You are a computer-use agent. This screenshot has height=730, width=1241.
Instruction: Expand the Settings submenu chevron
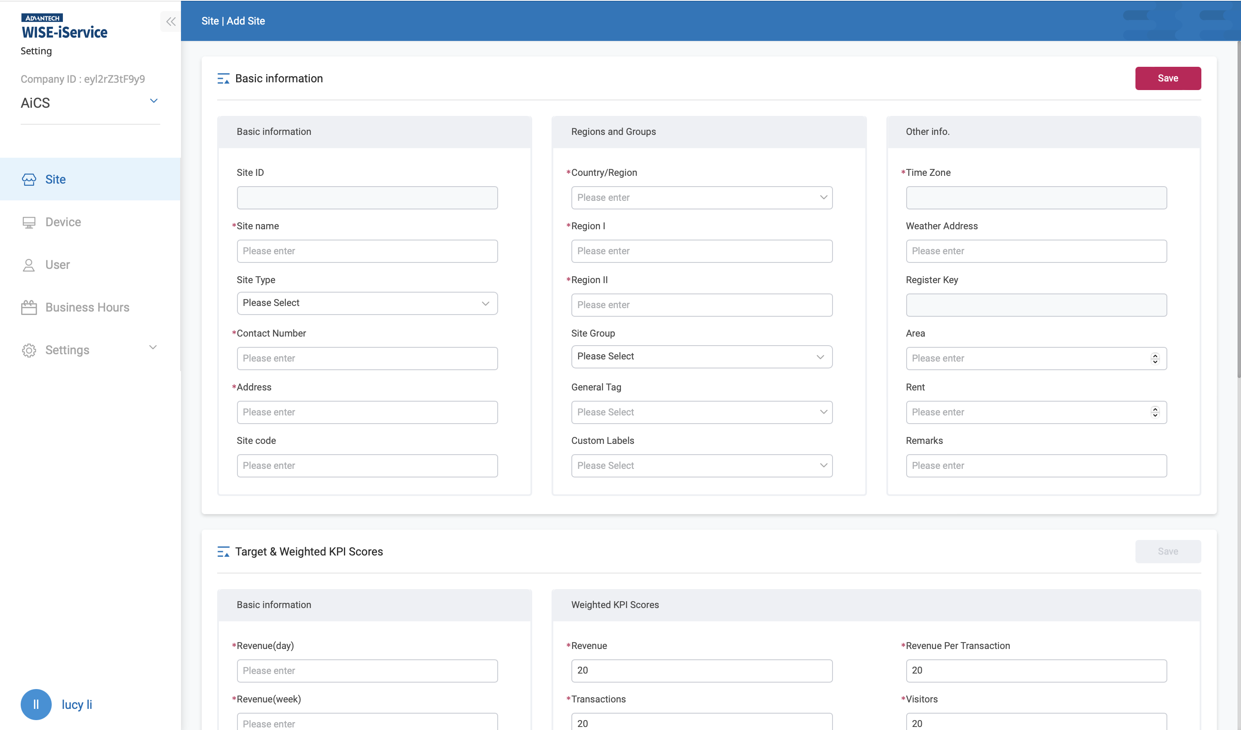point(153,347)
